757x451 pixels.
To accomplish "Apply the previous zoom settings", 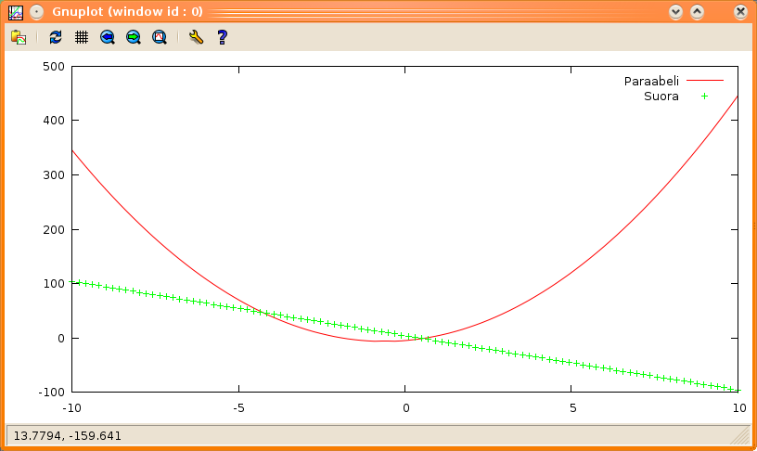I will point(108,37).
